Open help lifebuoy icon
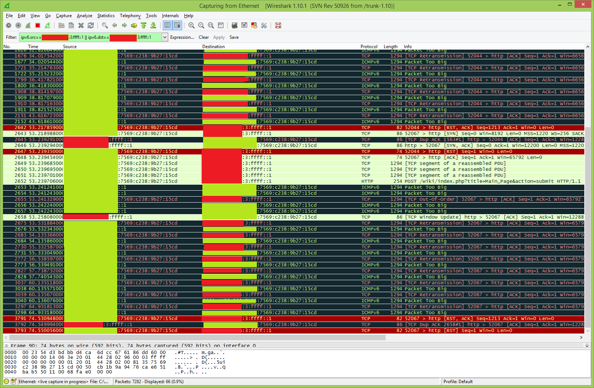 pyautogui.click(x=278, y=25)
